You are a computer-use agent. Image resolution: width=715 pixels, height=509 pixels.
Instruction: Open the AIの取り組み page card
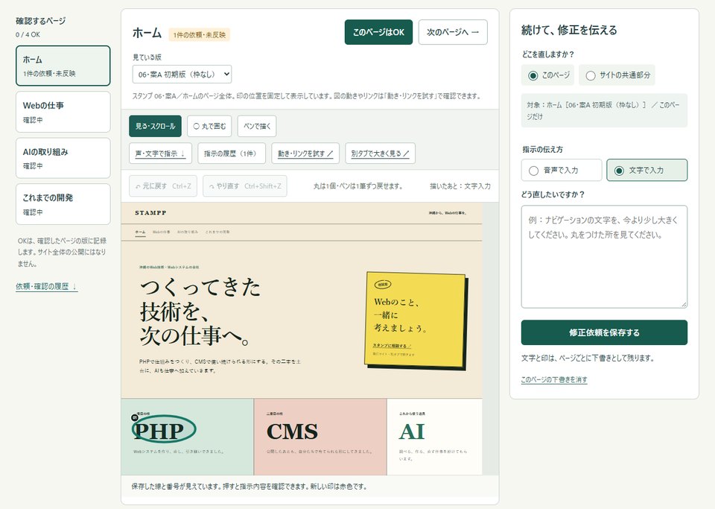pos(63,158)
